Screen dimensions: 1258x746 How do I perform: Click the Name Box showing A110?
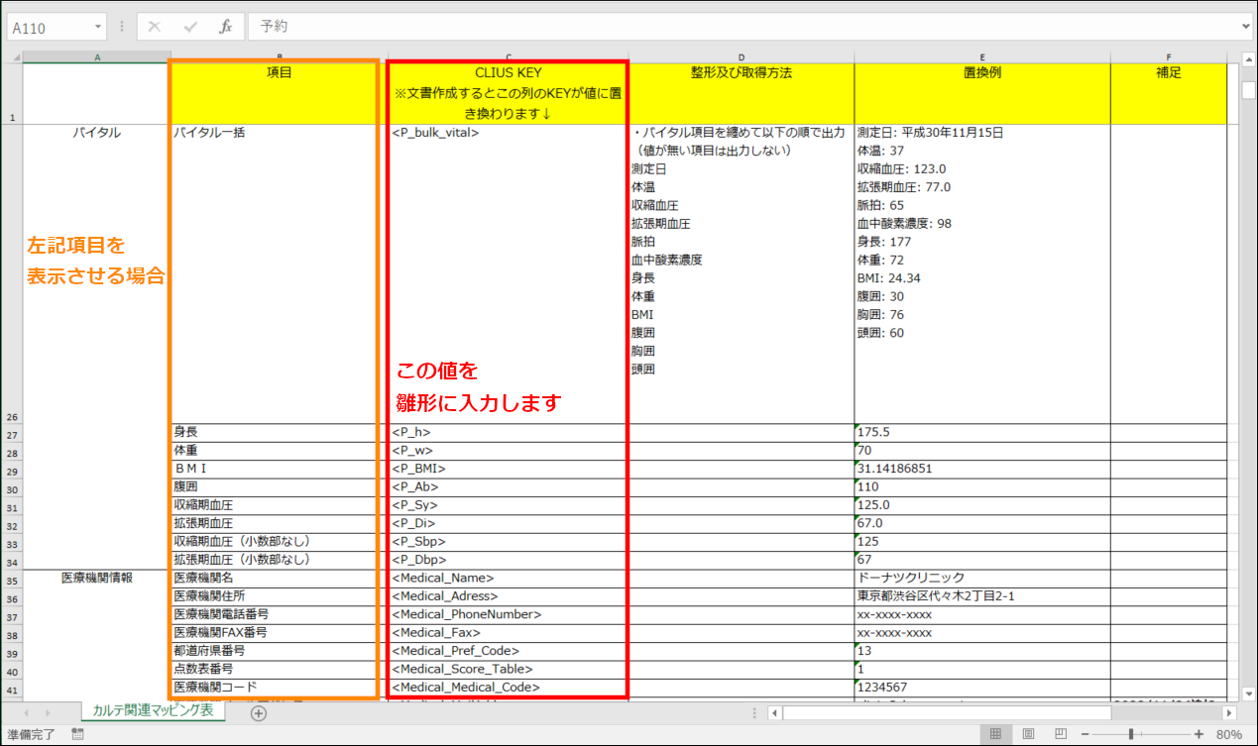pyautogui.click(x=48, y=27)
